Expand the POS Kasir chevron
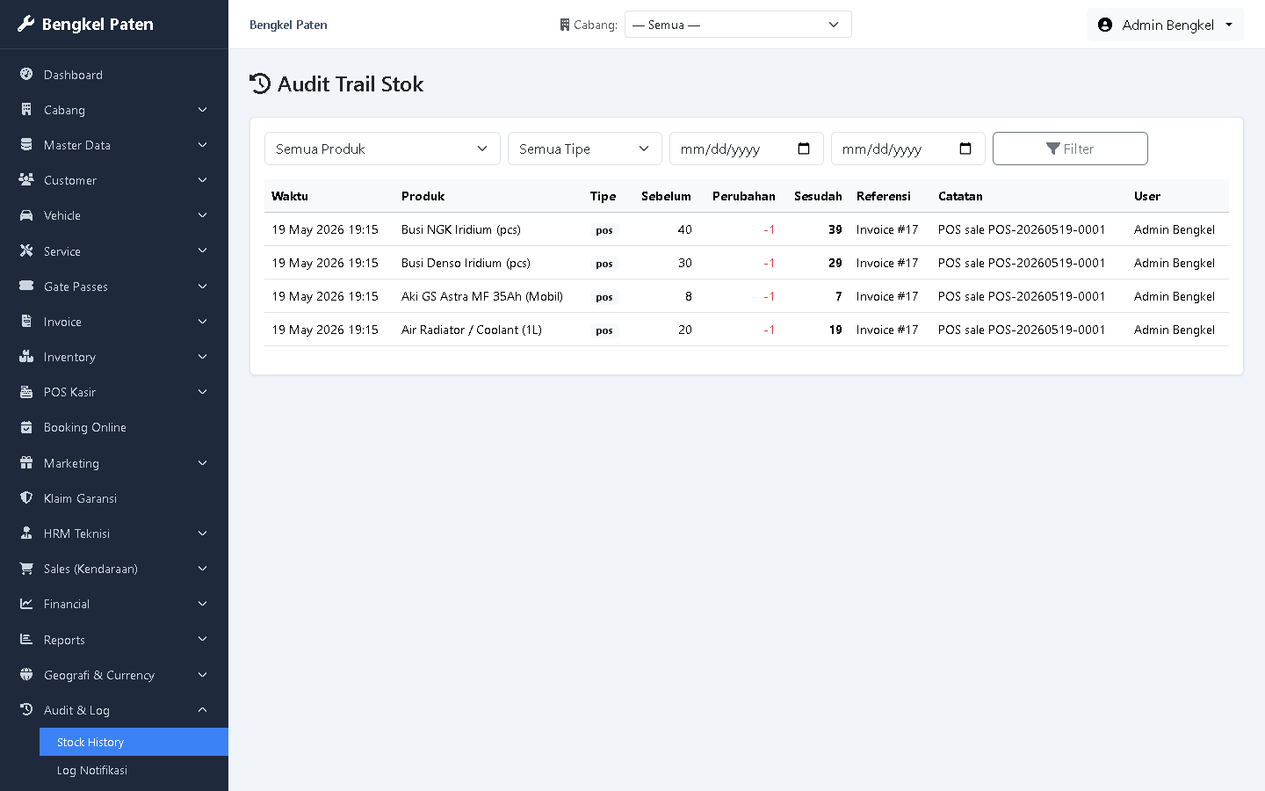Image resolution: width=1265 pixels, height=791 pixels. 202,392
